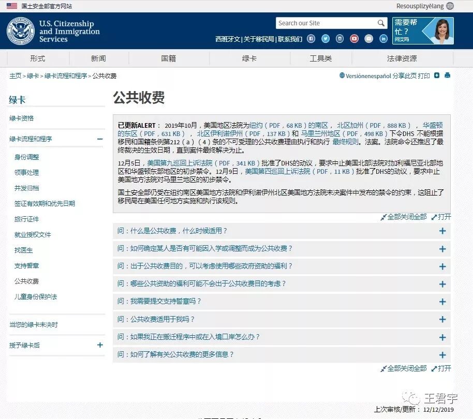Open the 儿童身份保护法 sidebar link
The image size is (473, 419).
36,296
